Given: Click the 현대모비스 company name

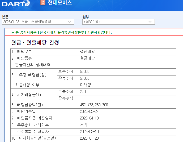Looking at the screenshot, I should (x=60, y=3).
